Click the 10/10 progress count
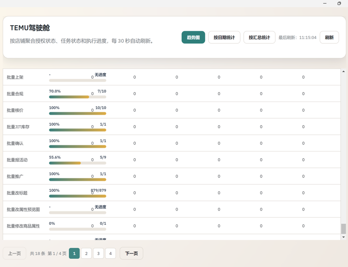 pos(101,108)
